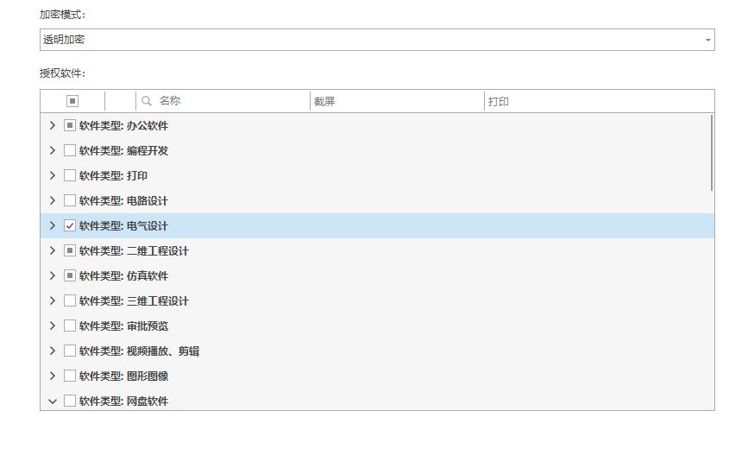The image size is (748, 449).
Task: Toggle the 办公软件 checkbox
Action: (x=70, y=125)
